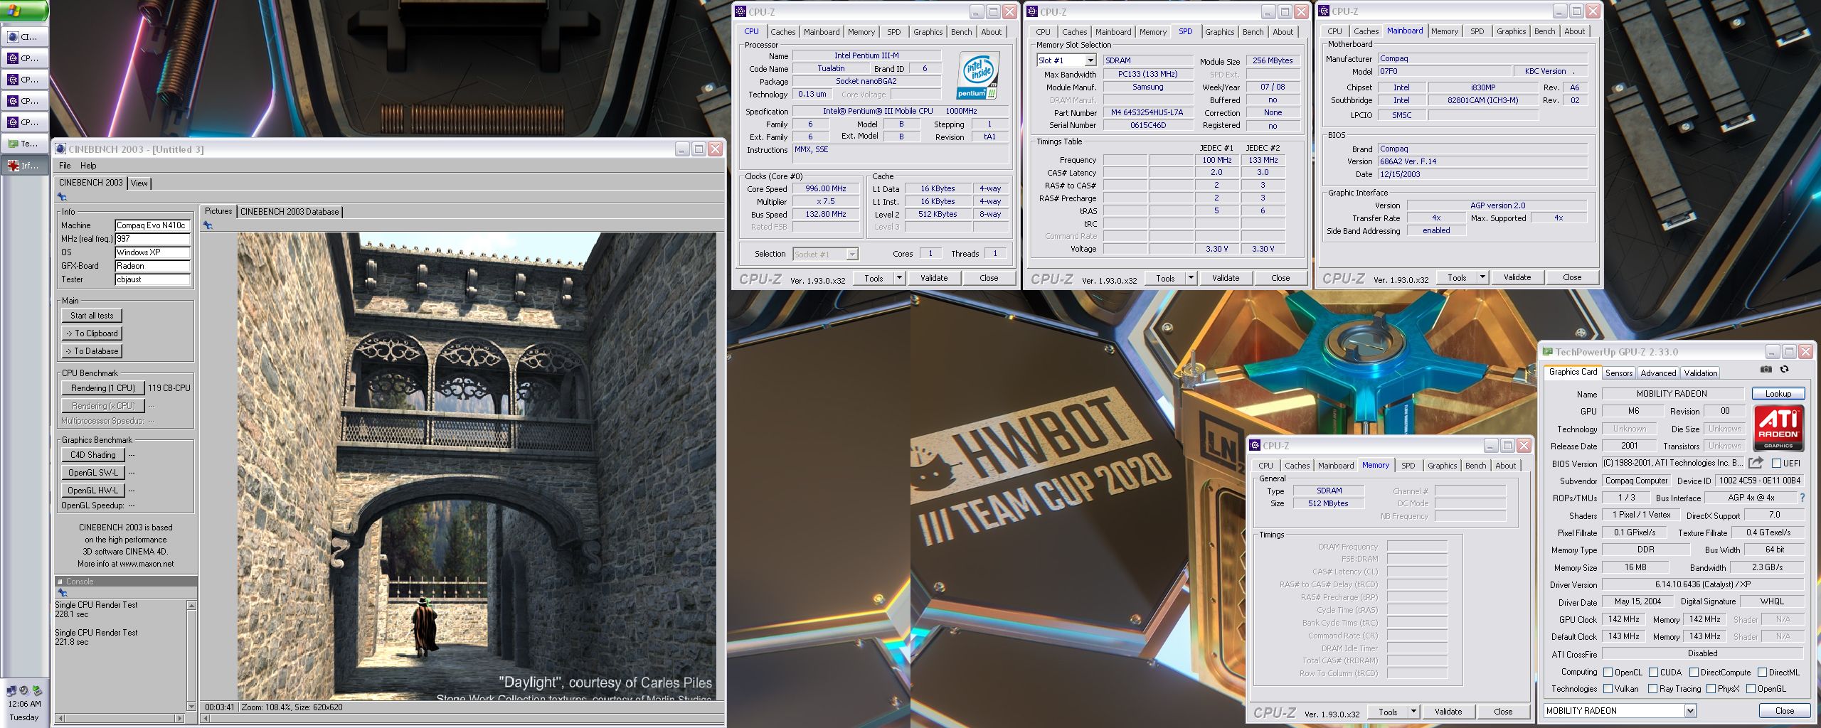The width and height of the screenshot is (1821, 728).
Task: Enable the UEFI checkbox
Action: click(1776, 464)
